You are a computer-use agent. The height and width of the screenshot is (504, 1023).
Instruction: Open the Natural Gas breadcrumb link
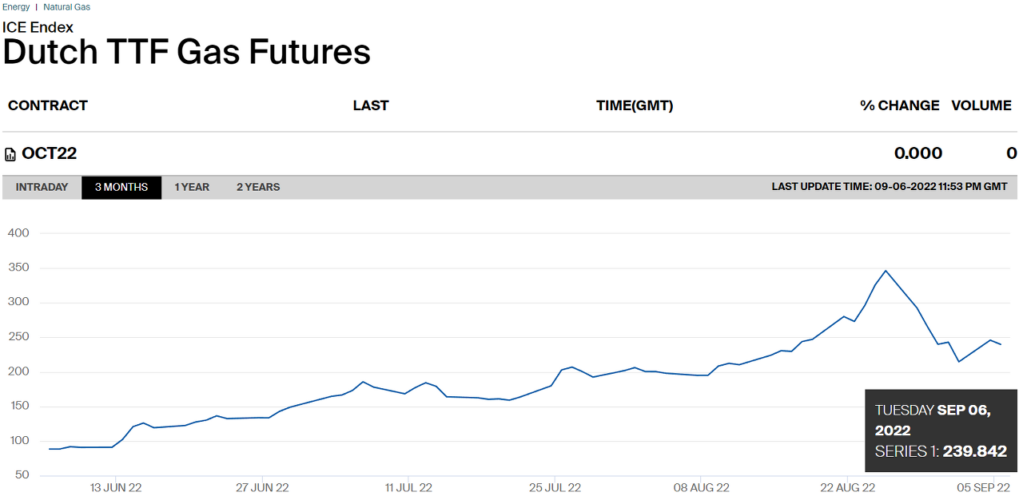(x=67, y=7)
